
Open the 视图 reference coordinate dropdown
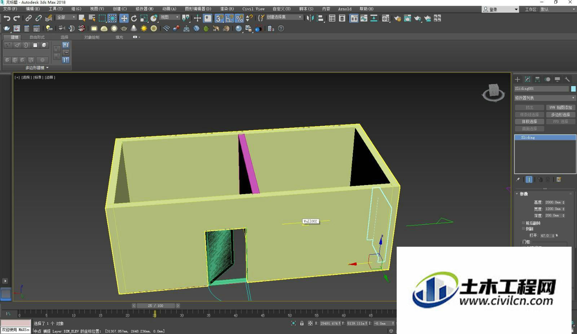coord(169,17)
